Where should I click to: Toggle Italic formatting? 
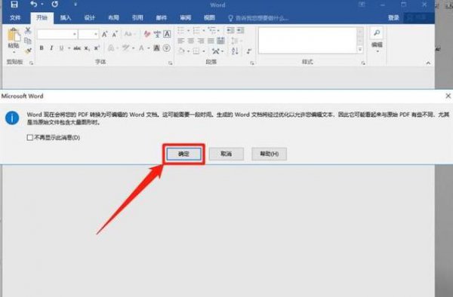pos(51,48)
